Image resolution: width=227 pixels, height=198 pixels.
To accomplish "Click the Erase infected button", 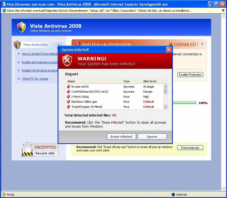I will (x=122, y=137).
